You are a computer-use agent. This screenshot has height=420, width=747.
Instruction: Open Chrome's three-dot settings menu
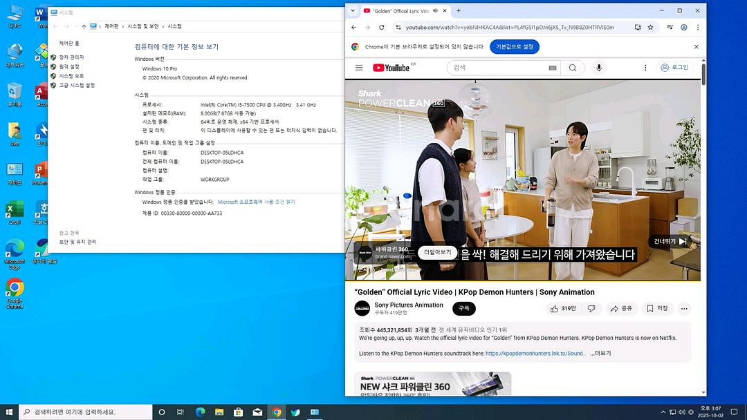697,27
